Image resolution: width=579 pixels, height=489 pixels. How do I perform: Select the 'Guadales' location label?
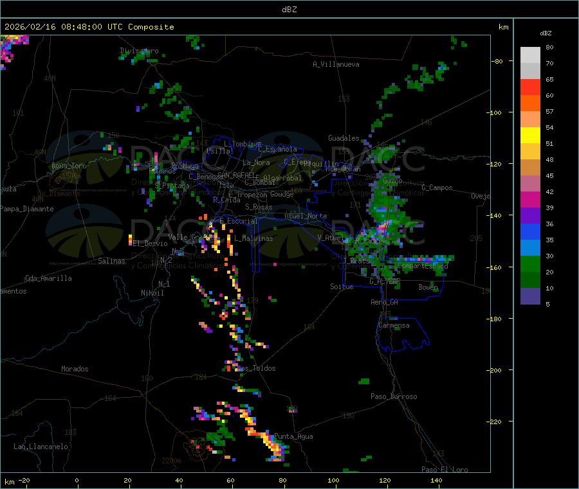(344, 138)
